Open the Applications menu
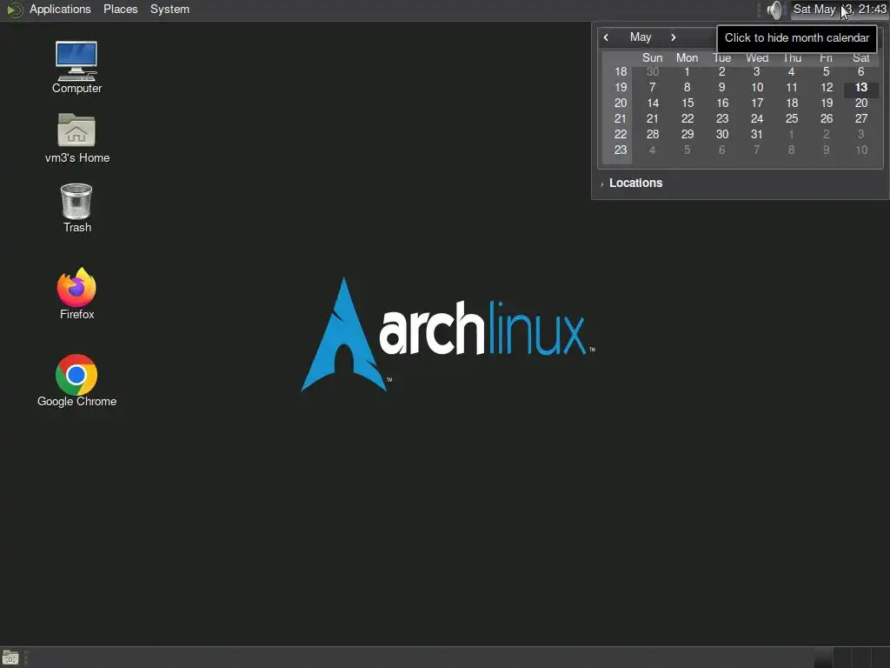The image size is (890, 668). point(60,9)
